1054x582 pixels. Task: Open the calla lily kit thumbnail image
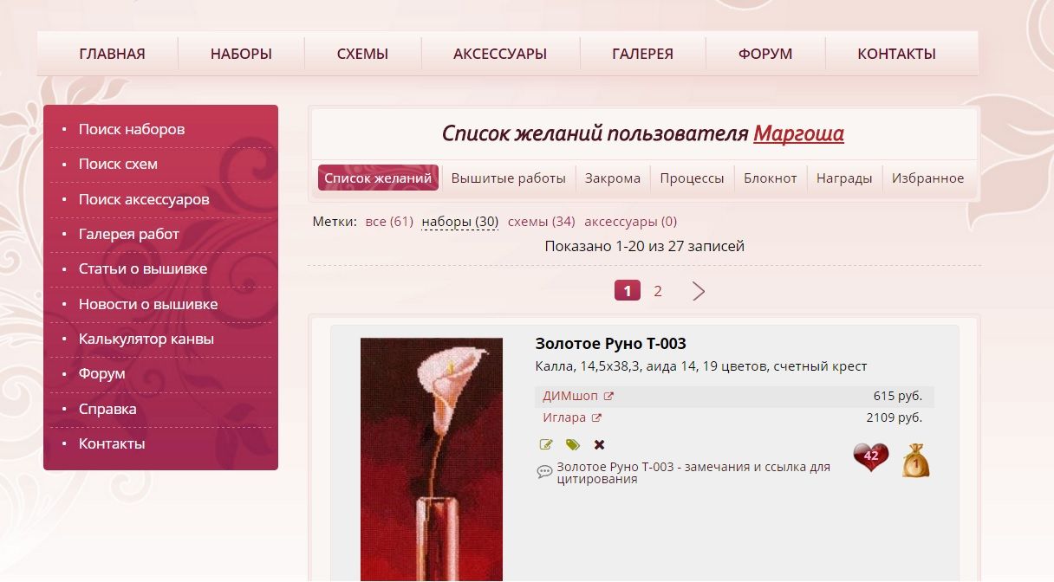(x=432, y=460)
